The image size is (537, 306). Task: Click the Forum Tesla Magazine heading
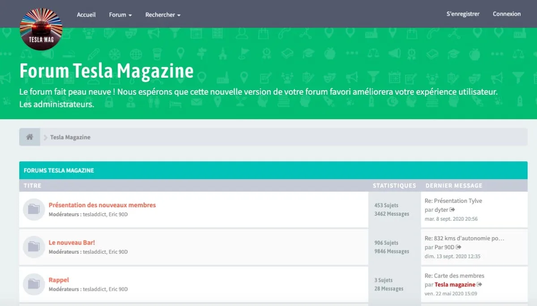(x=107, y=71)
